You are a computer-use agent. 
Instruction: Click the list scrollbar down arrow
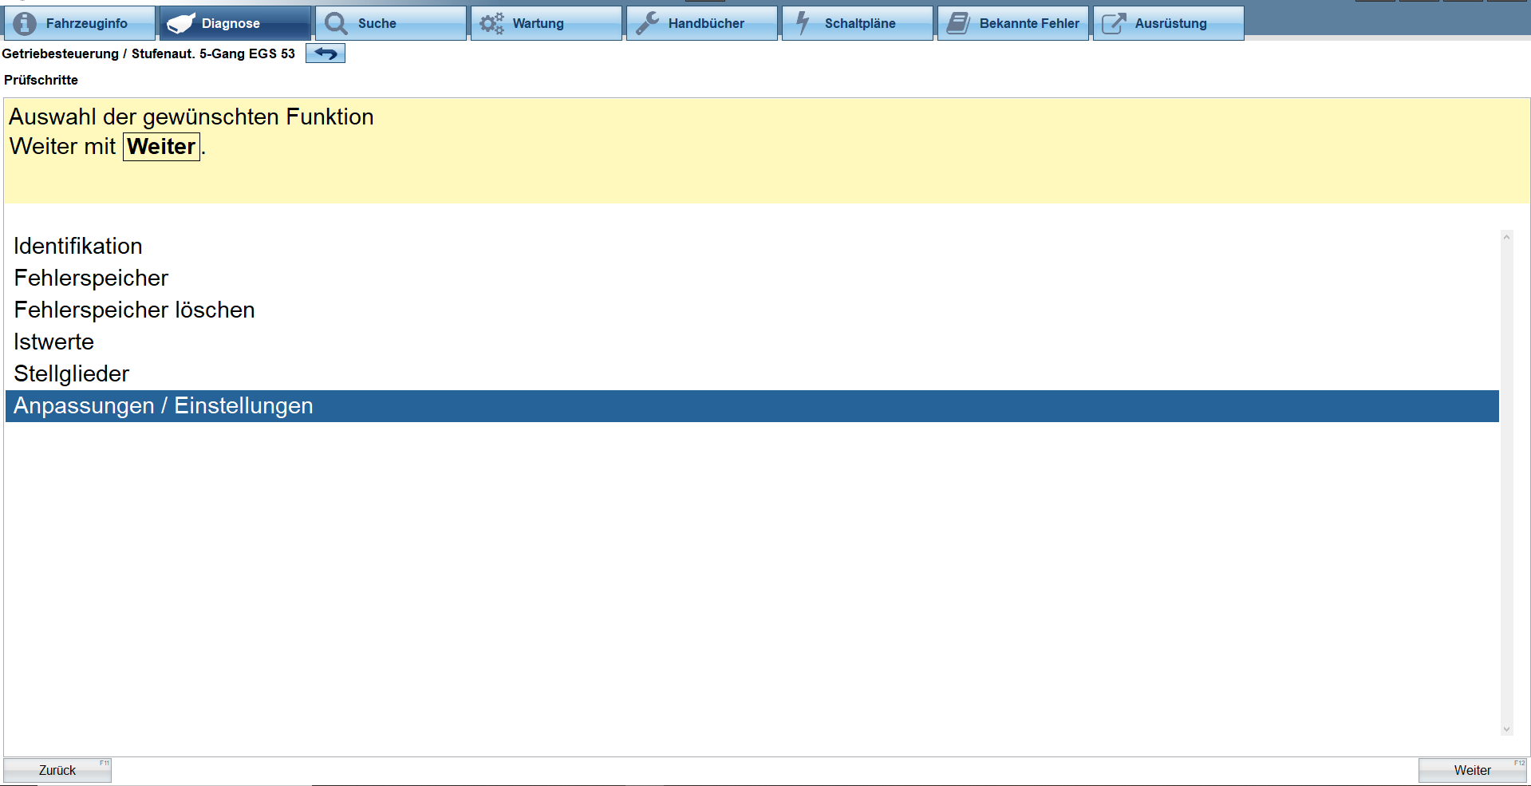click(x=1506, y=729)
